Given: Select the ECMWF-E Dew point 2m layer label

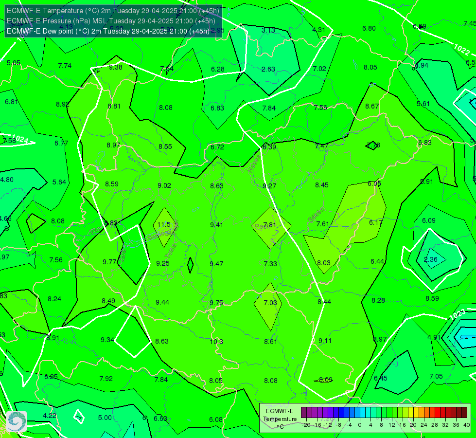Looking at the screenshot, I should click(x=108, y=31).
